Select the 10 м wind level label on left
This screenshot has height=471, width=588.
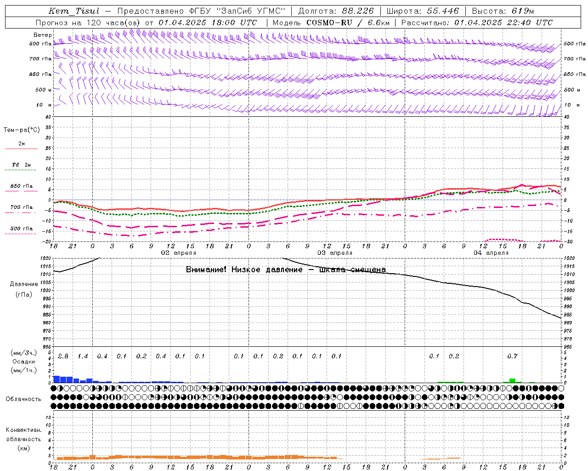44,105
